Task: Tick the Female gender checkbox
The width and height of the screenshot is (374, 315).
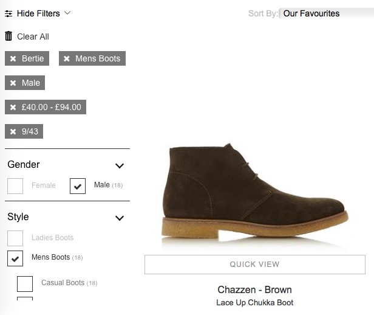Action: tap(15, 186)
